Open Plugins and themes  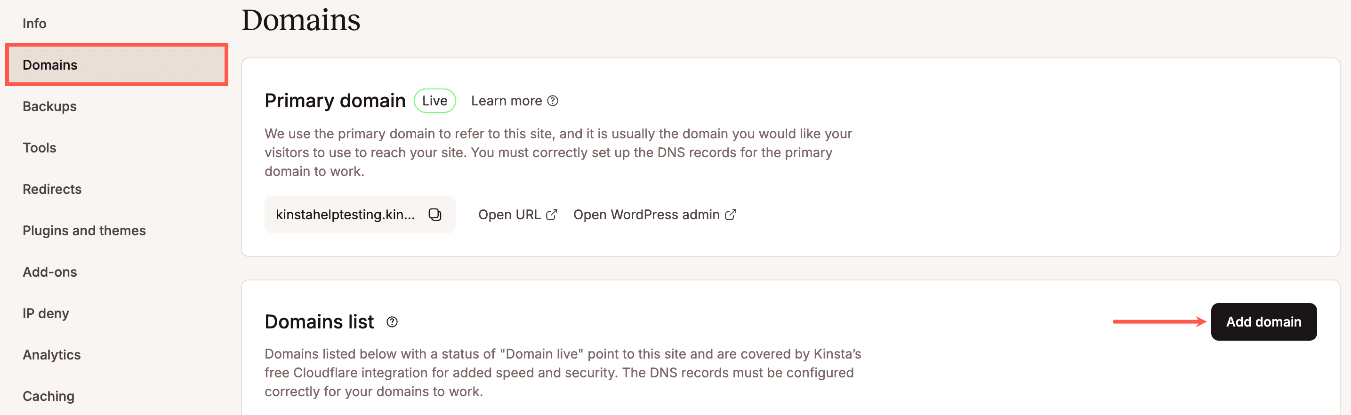(x=84, y=231)
